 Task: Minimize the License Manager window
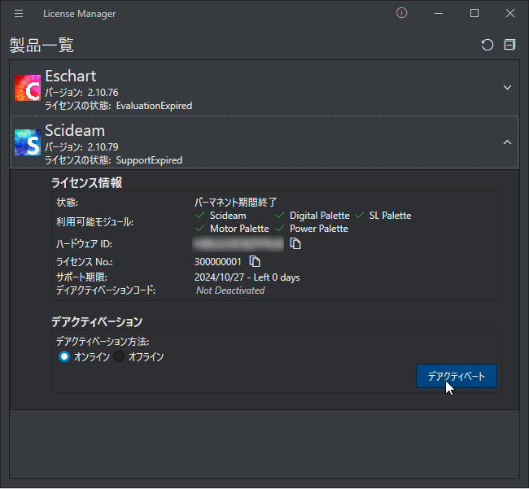pos(439,14)
